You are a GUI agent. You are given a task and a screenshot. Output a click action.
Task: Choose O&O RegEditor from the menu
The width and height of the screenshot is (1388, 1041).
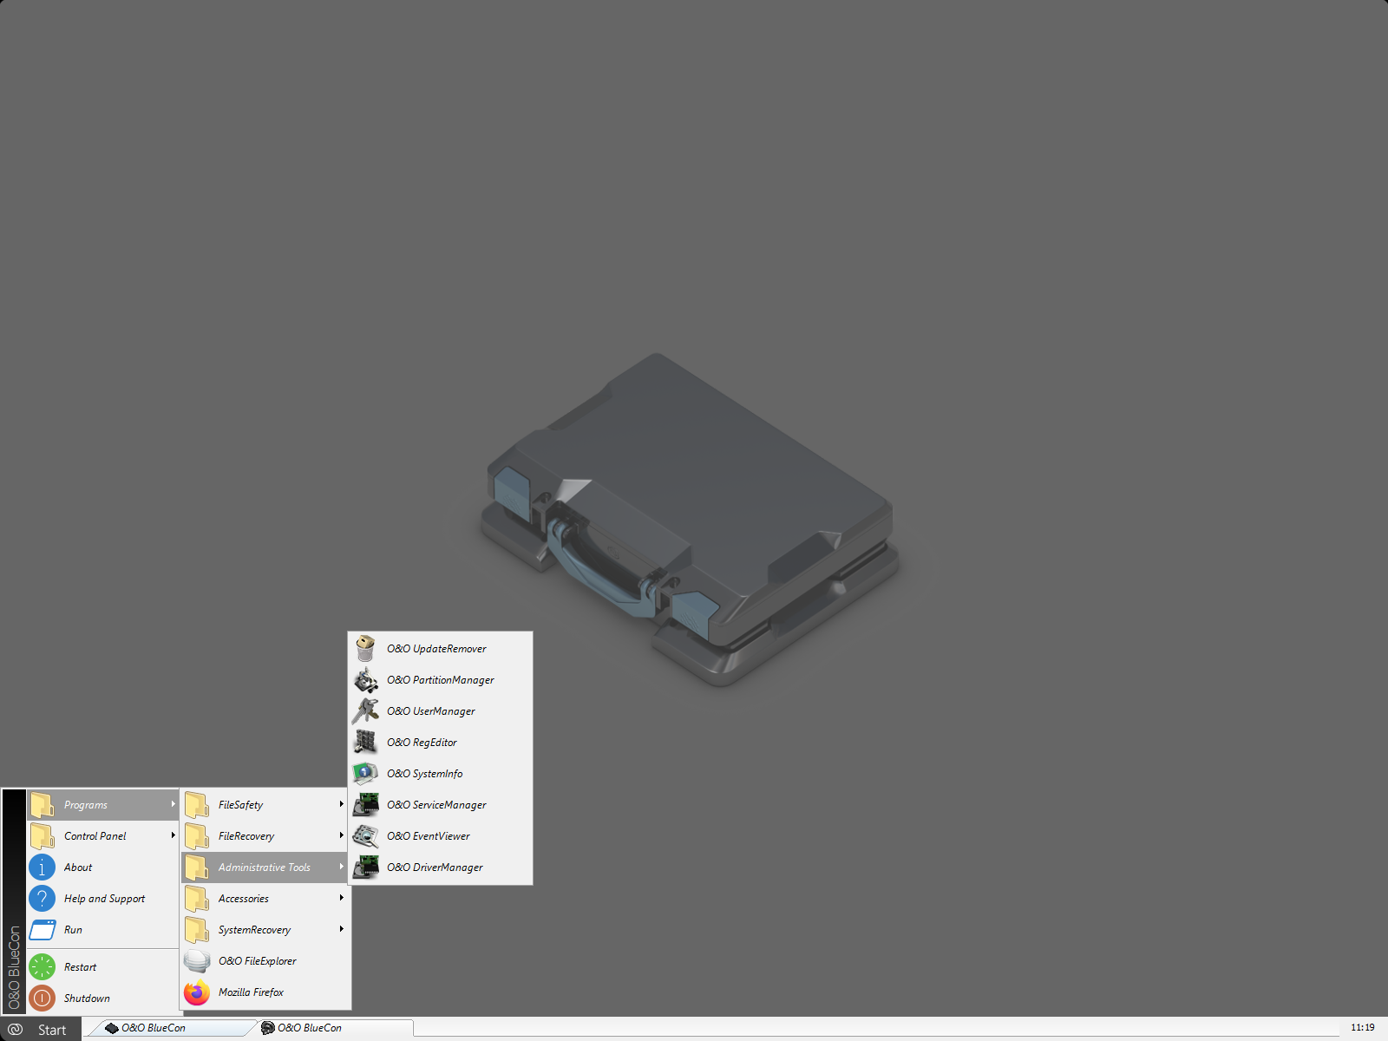[x=441, y=742]
